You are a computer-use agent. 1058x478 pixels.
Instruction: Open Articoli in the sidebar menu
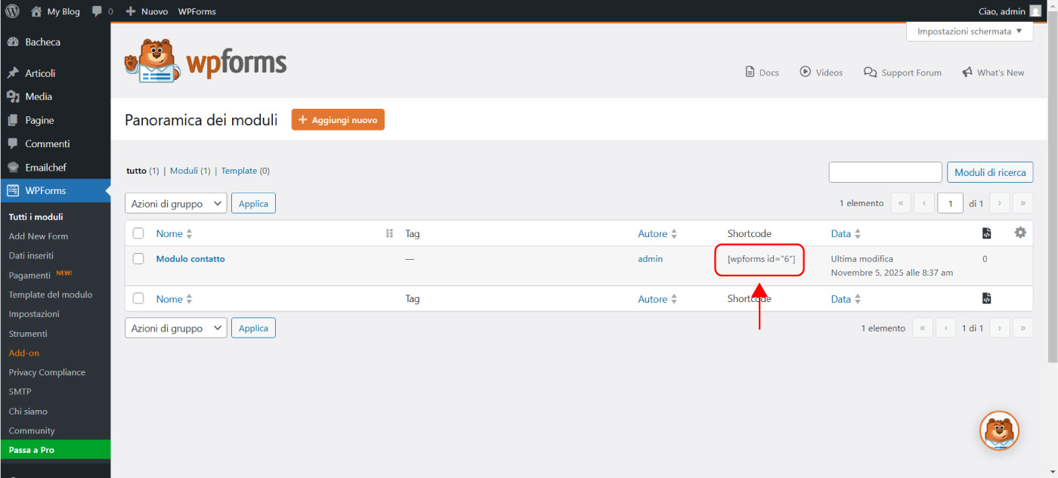click(x=40, y=73)
